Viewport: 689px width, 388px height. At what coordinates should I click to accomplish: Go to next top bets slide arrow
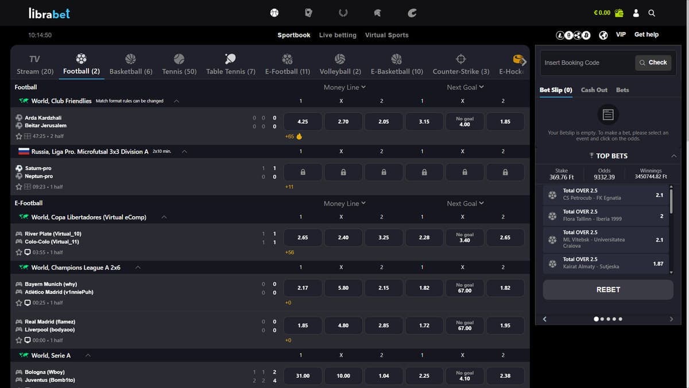(671, 319)
